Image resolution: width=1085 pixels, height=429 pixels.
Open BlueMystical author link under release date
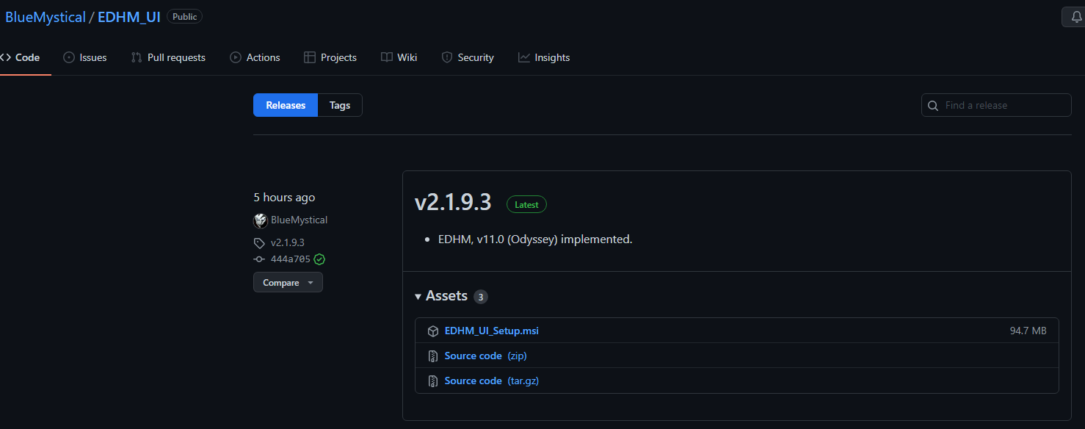[299, 220]
